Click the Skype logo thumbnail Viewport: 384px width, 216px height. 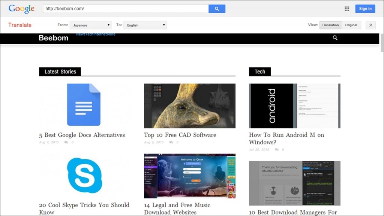84,175
